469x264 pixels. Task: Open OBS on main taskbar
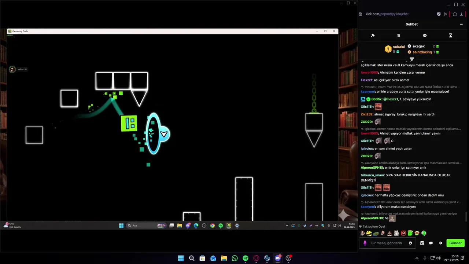click(x=288, y=258)
